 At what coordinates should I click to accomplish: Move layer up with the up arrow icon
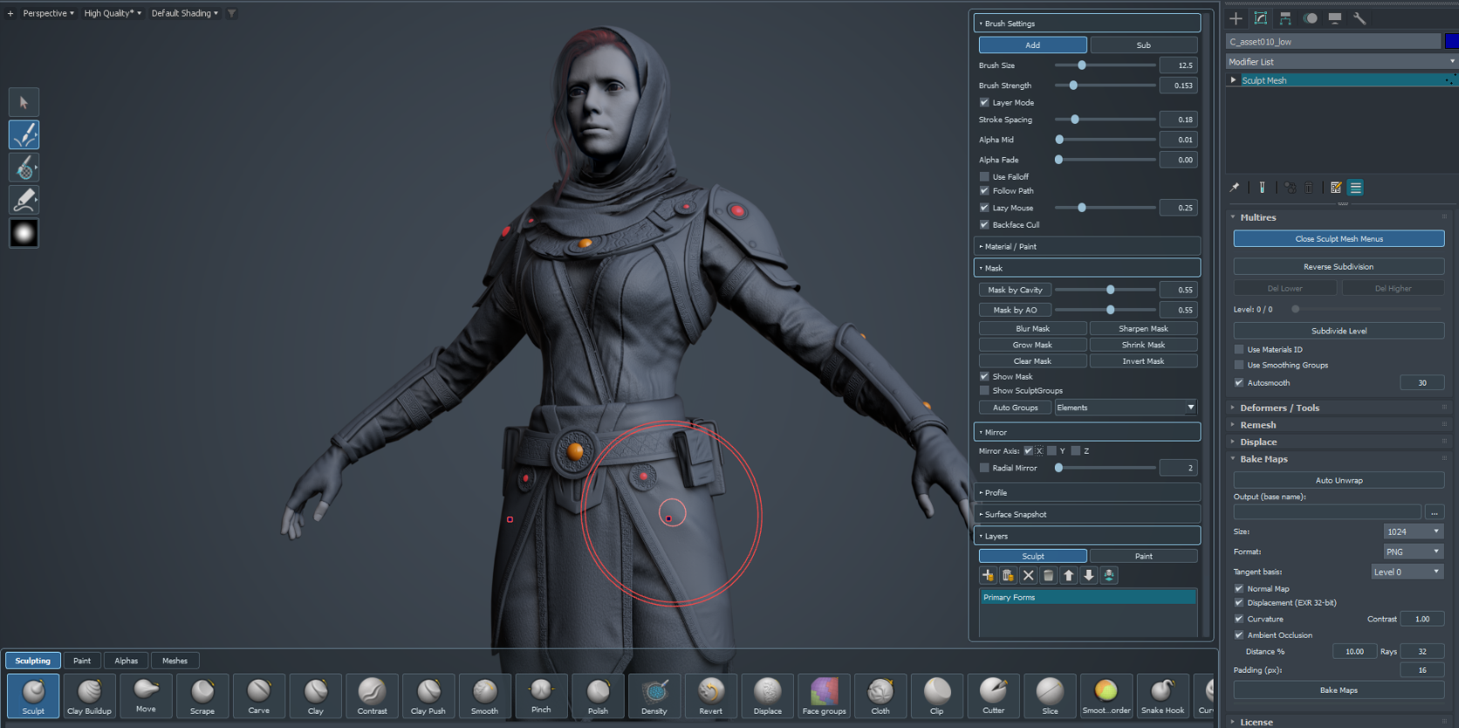point(1069,575)
